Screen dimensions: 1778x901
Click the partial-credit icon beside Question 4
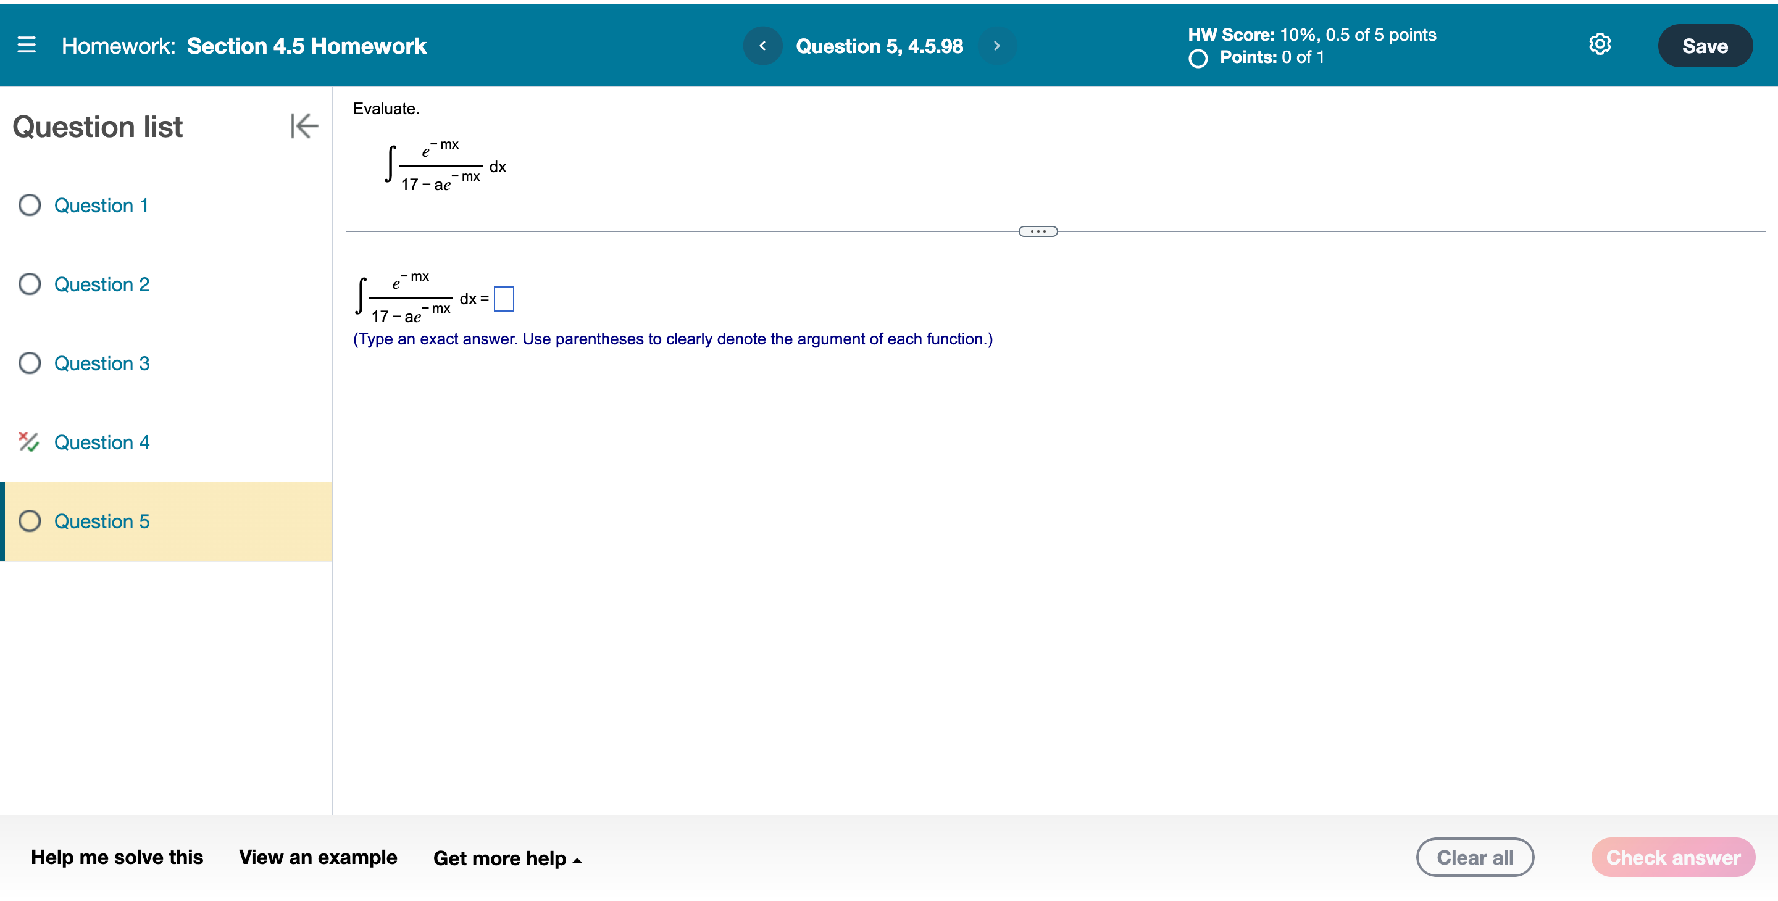[x=28, y=441]
